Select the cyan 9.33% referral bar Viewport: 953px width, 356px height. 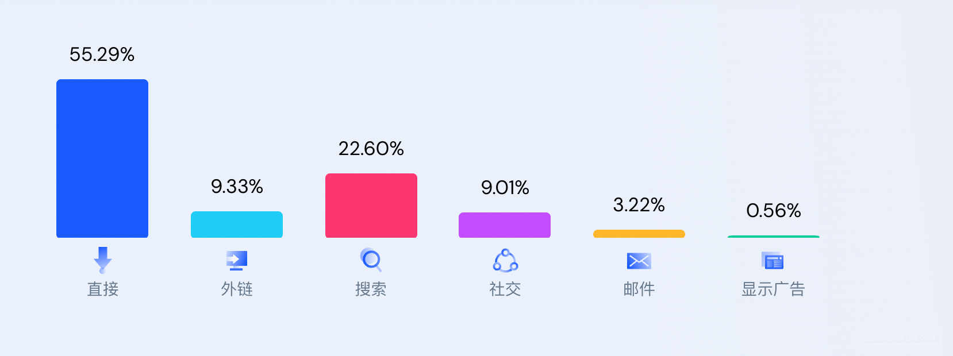237,225
